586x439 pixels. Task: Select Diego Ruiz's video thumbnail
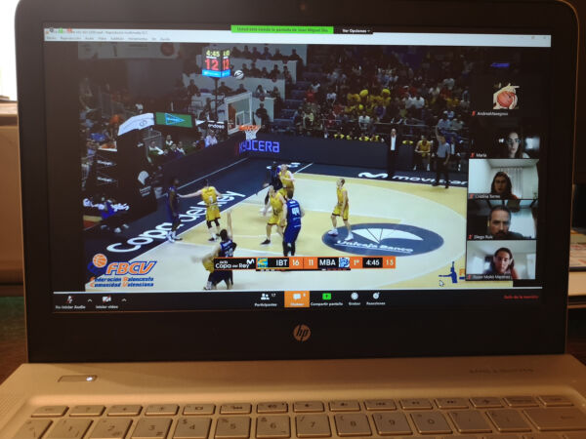tap(502, 219)
